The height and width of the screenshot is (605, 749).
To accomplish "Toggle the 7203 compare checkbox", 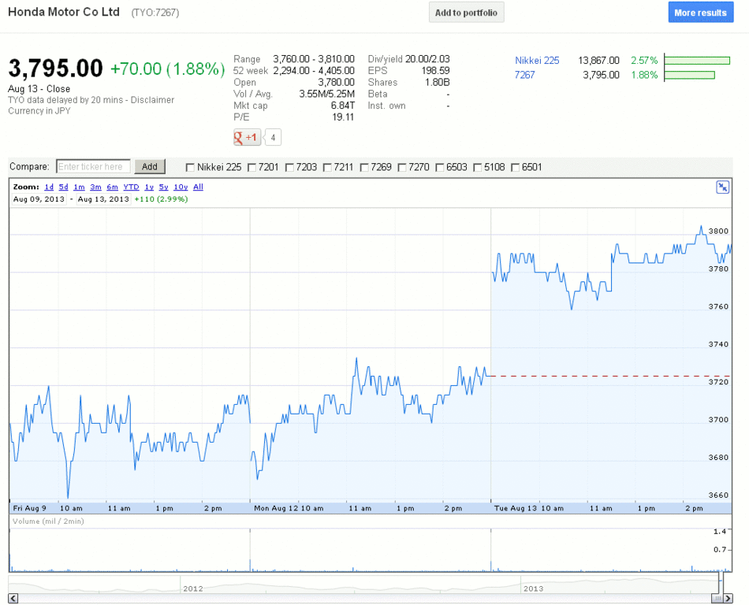I will point(289,168).
